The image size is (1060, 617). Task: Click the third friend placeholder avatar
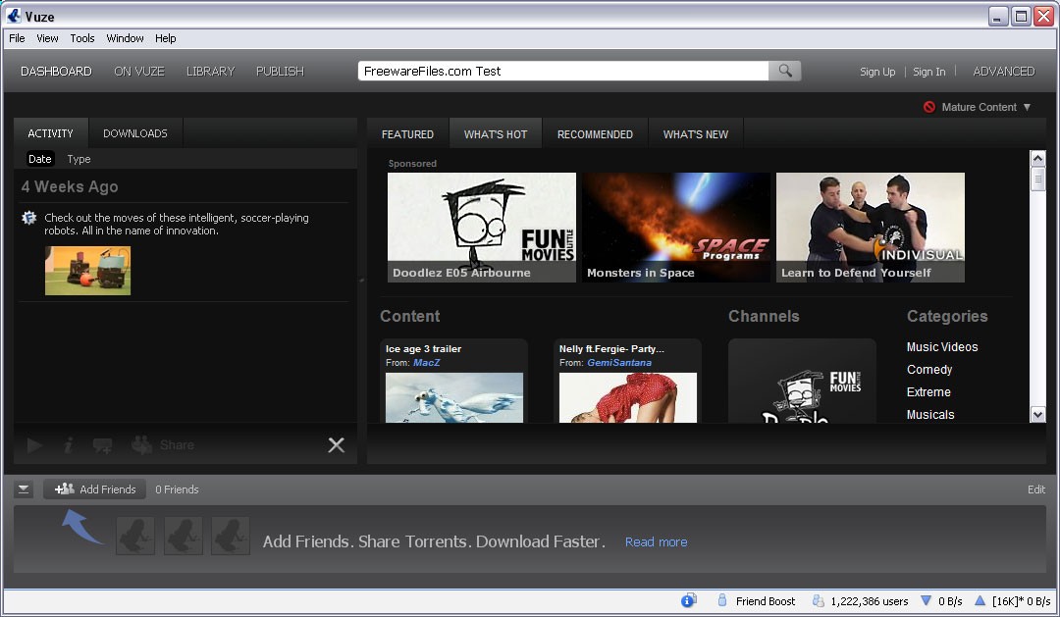[x=230, y=536]
